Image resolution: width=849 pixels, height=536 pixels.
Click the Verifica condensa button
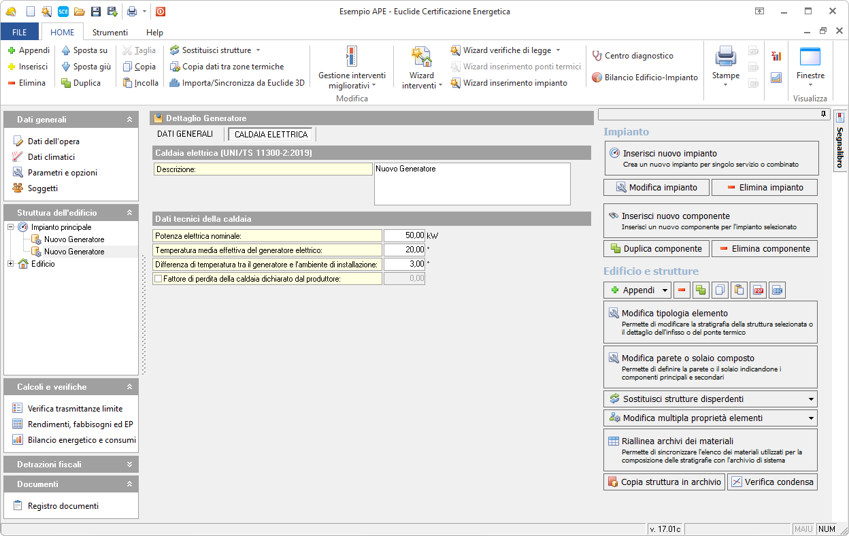772,482
